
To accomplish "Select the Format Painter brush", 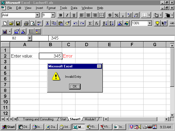I will (67, 23).
